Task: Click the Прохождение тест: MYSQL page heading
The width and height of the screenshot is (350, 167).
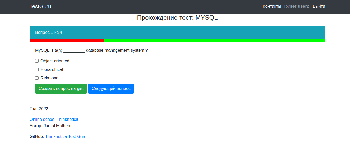Action: 177,18
